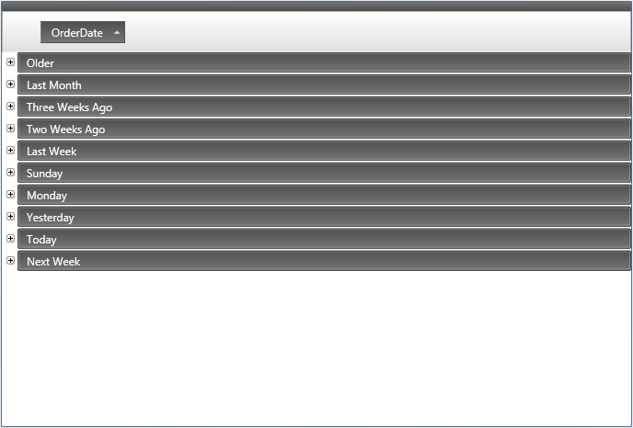Expand the Last Month group

tap(10, 84)
